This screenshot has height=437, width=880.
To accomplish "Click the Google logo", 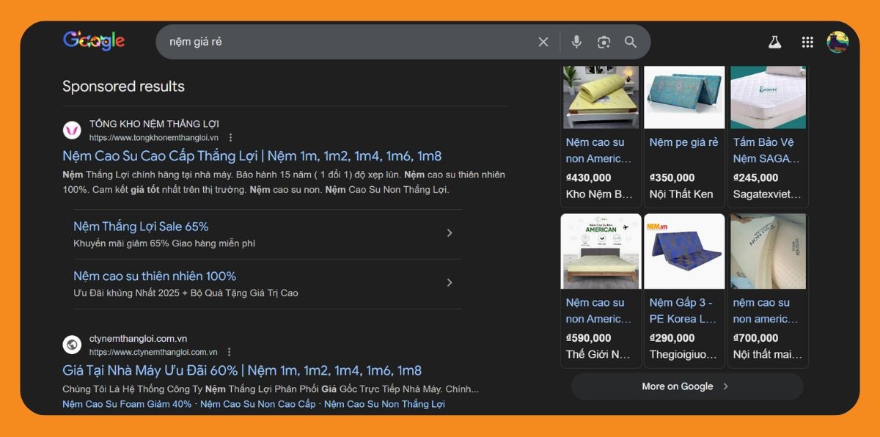I will click(x=93, y=41).
